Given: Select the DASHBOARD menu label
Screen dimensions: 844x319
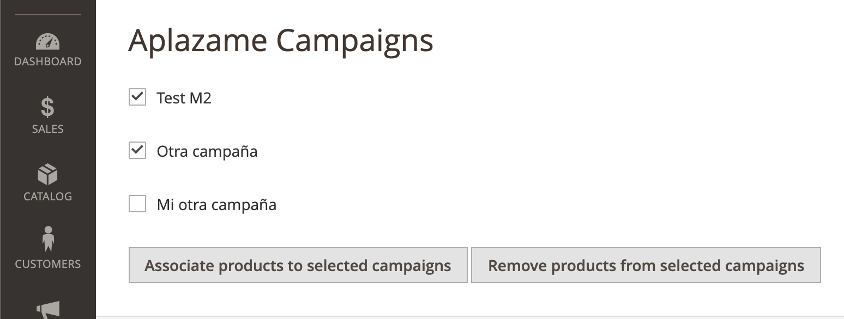Looking at the screenshot, I should pyautogui.click(x=48, y=62).
